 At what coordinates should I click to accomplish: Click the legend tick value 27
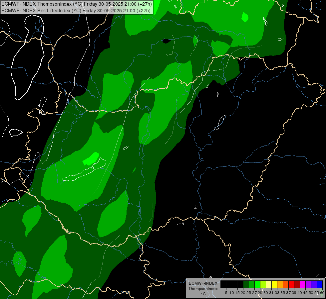[254, 293]
